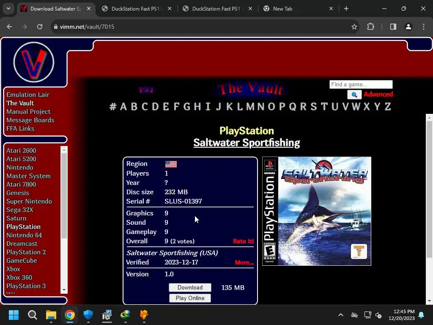Browse vault games starting with letter A
The height and width of the screenshot is (325, 433).
point(123,106)
